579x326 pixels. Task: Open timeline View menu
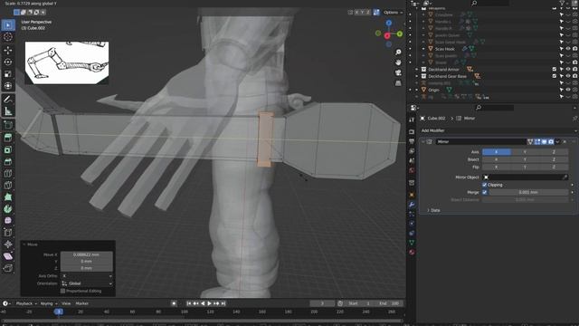coord(66,303)
